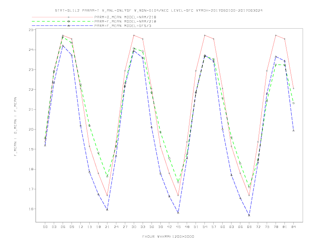
Task: Click x-axis forecast hour label 48
Action: tap(187, 227)
